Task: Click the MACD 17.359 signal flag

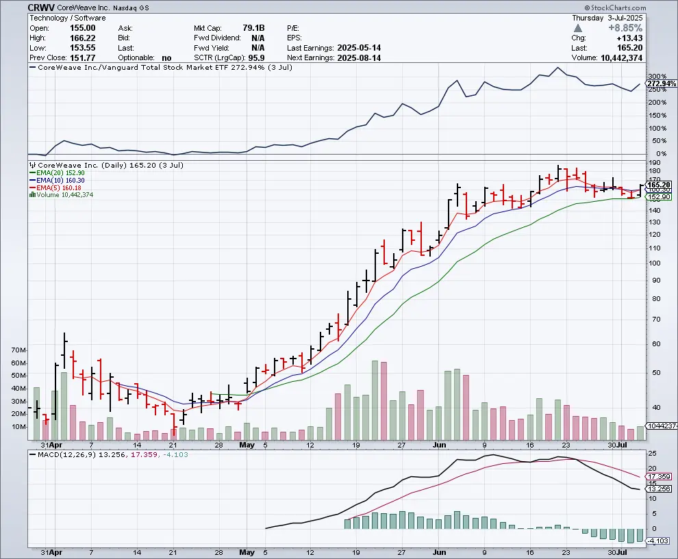Action: pyautogui.click(x=659, y=477)
